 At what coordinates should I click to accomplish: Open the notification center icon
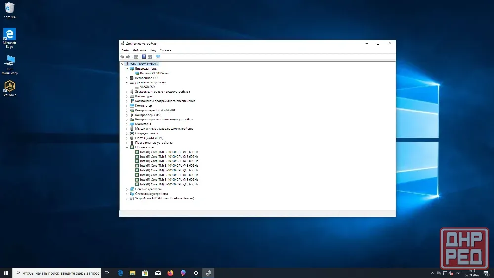(x=486, y=273)
